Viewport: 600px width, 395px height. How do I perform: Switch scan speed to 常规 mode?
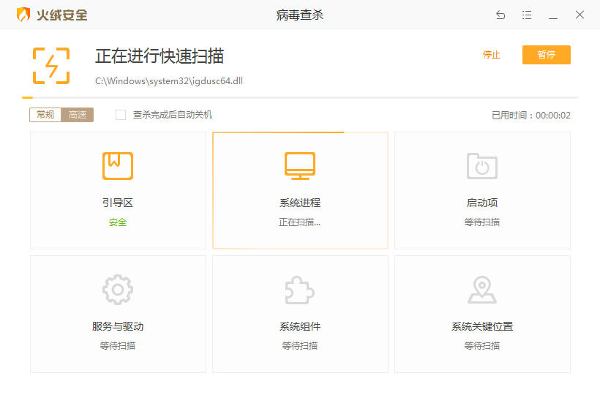click(45, 115)
